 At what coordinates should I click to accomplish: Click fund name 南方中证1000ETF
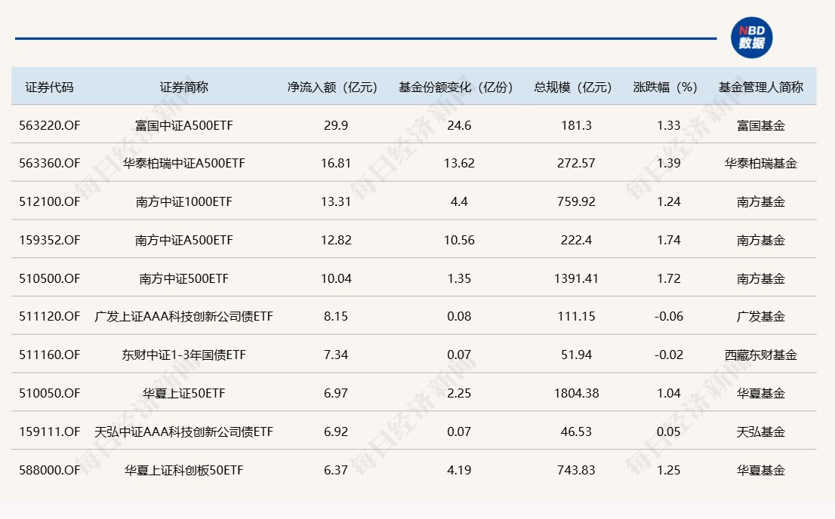coord(183,201)
